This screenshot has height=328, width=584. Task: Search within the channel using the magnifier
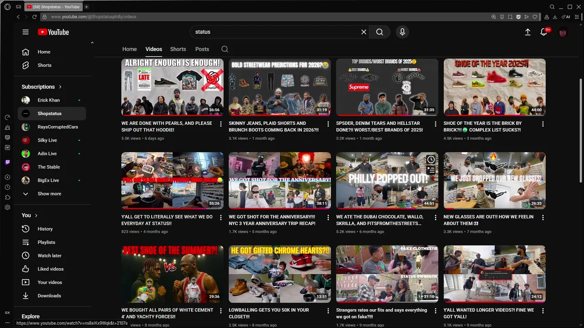(x=224, y=49)
